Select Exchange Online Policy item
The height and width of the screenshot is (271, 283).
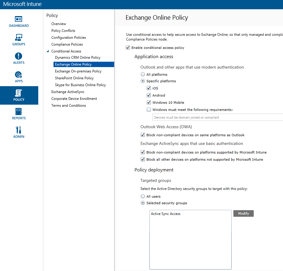[84, 64]
